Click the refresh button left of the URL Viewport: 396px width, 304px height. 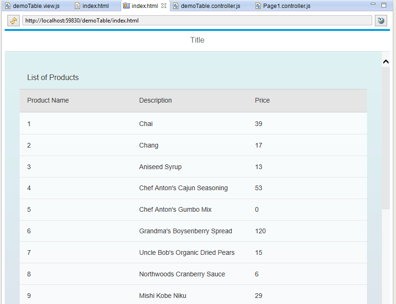click(13, 21)
